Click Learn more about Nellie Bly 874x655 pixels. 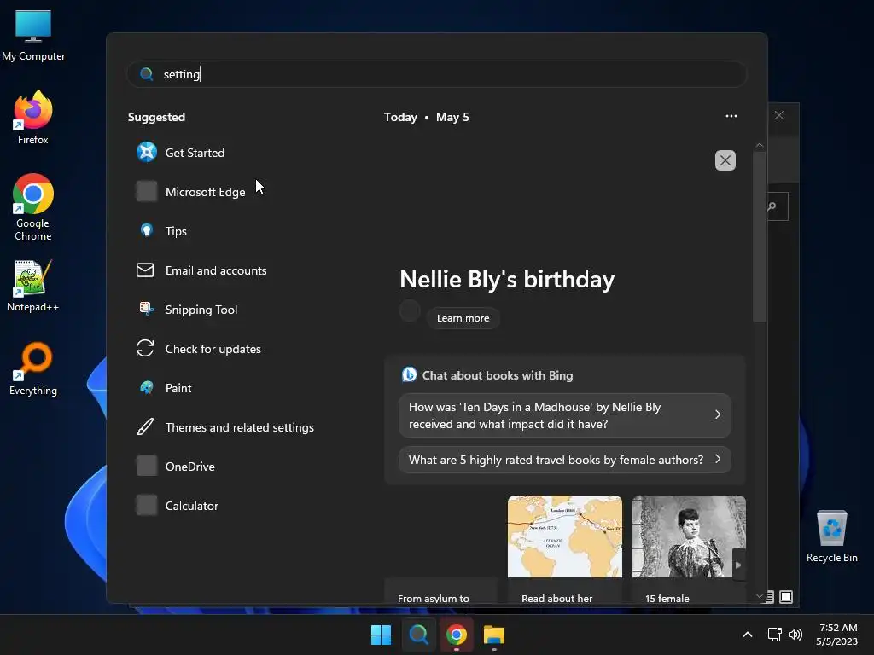pos(463,318)
